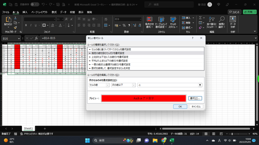
Task: Click the Percent Style icon
Action: [124, 25]
